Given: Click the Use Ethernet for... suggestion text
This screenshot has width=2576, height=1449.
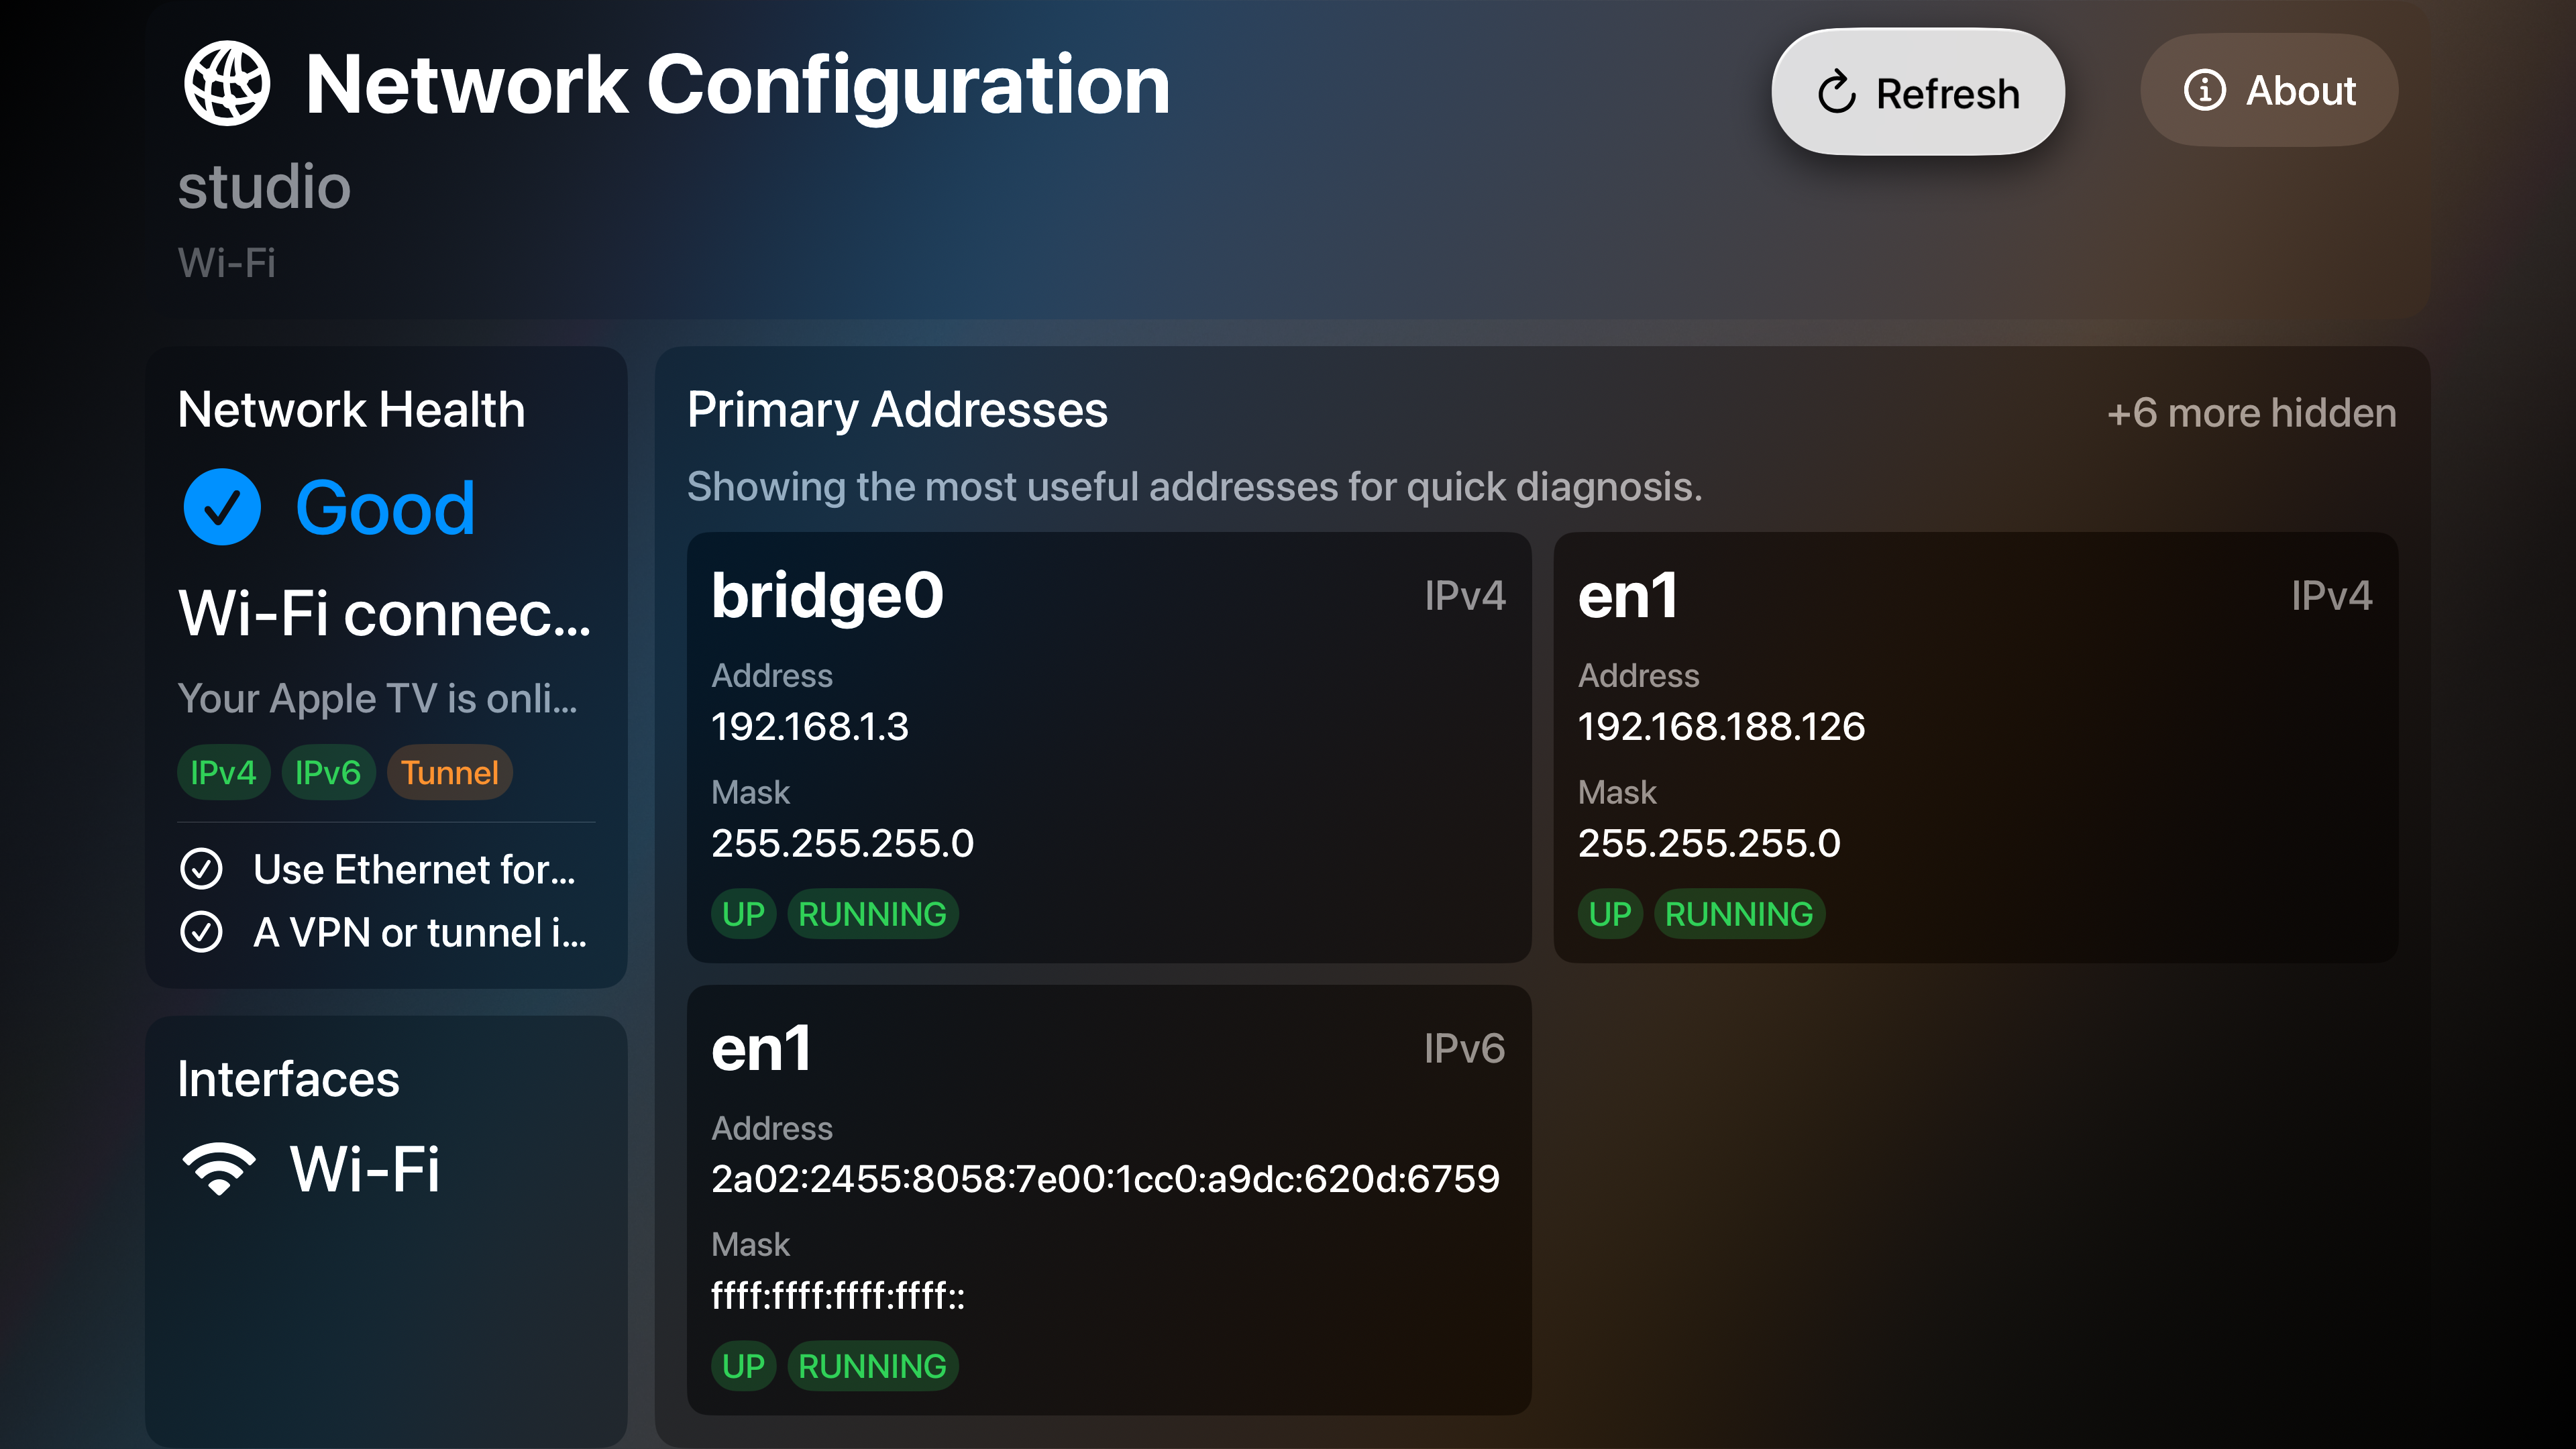Looking at the screenshot, I should pos(414,869).
